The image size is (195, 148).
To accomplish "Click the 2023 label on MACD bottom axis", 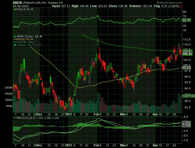I will pyautogui.click(x=69, y=145).
